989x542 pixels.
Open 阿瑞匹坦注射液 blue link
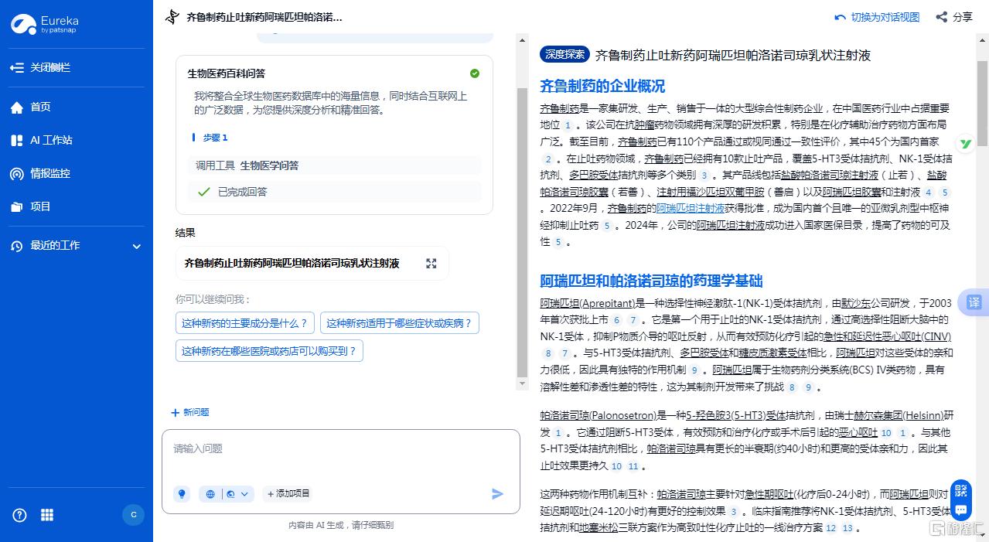tap(691, 209)
